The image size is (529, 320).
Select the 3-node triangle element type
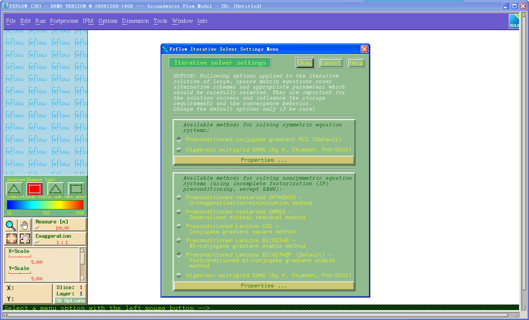[x=14, y=189]
